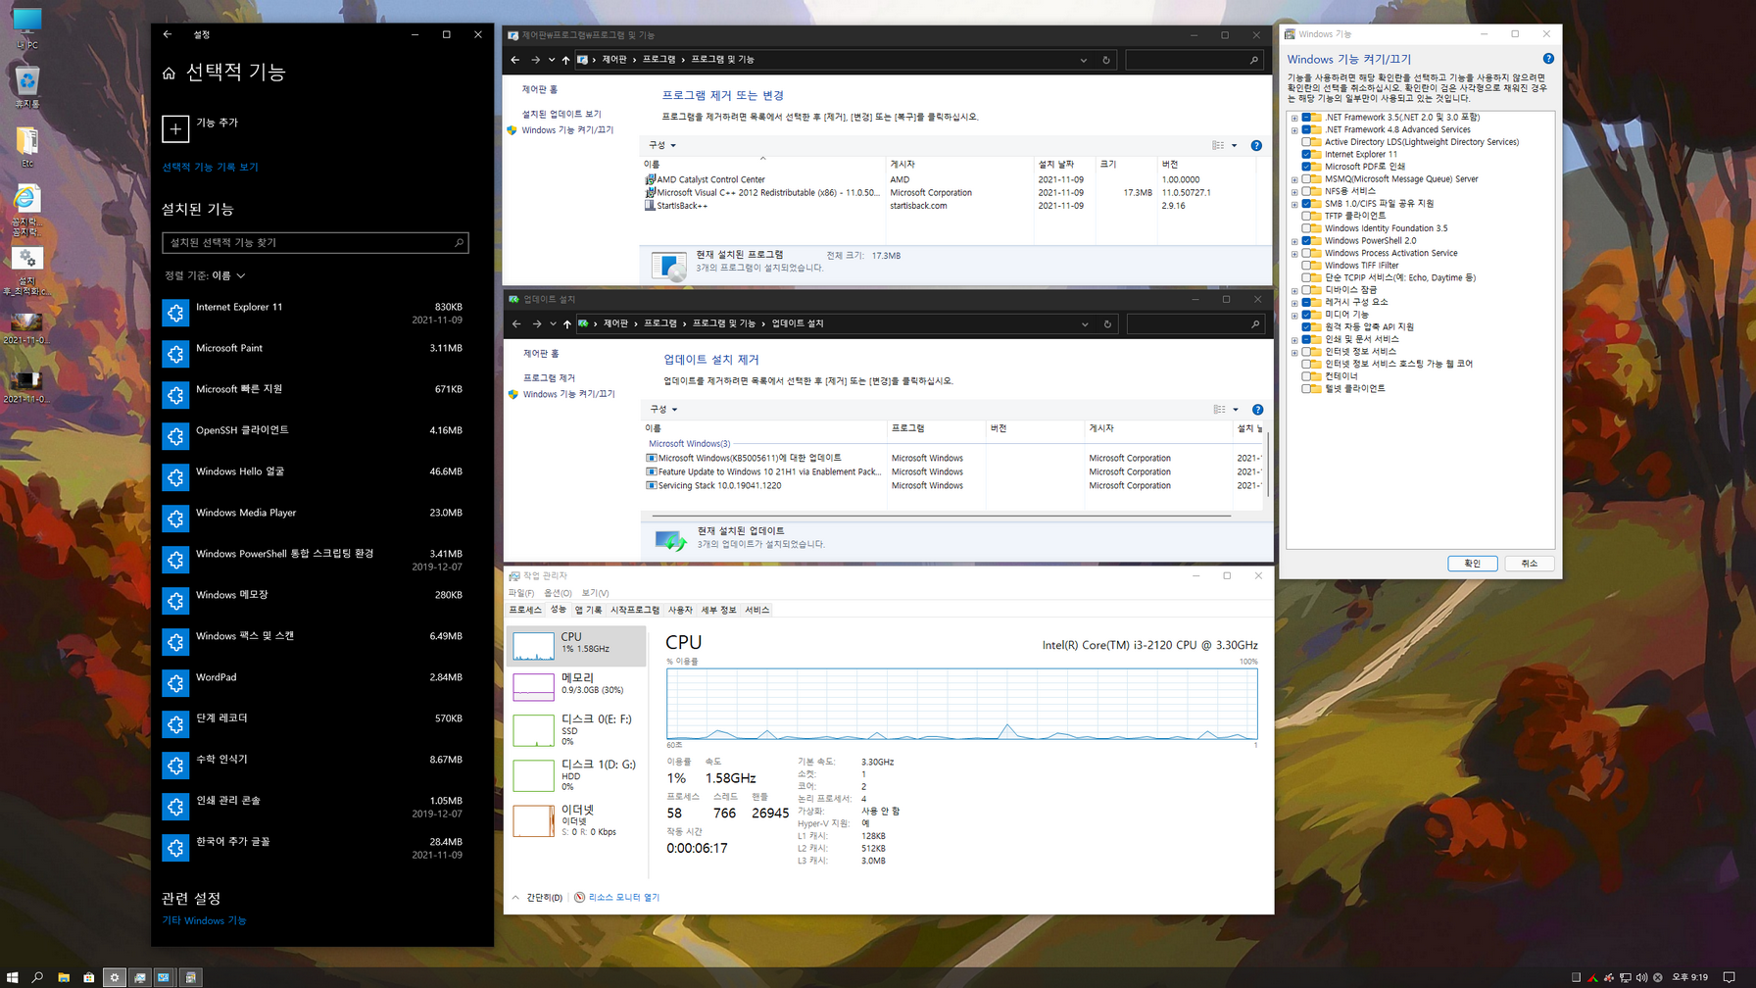Click the plus icon to add a feature
Screen dimensions: 1756x988
coord(175,128)
